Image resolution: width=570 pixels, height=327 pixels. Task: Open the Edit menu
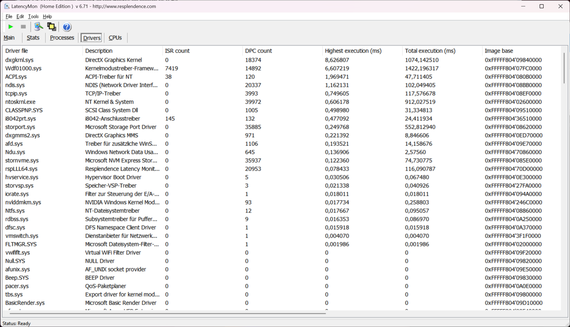pos(20,17)
